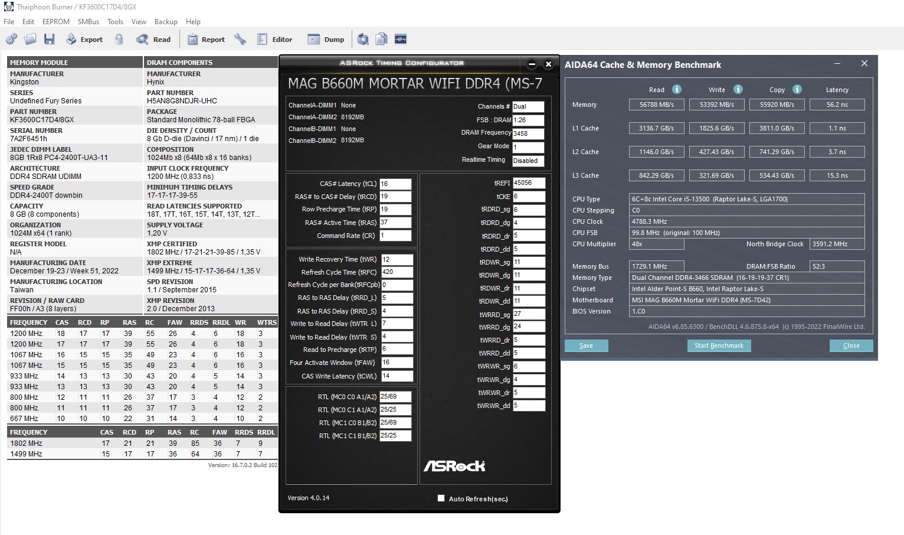Click the L3 Cache Copy value 534.43 GB/s

pyautogui.click(x=777, y=175)
